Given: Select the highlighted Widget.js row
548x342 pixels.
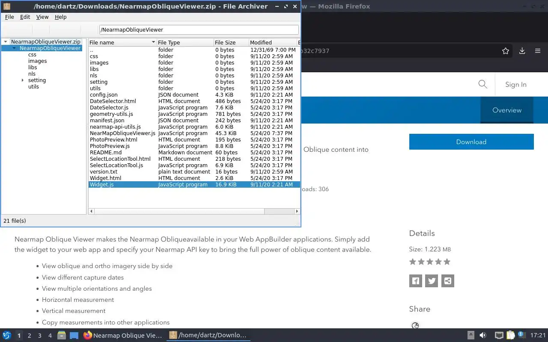Looking at the screenshot, I should pyautogui.click(x=194, y=185).
